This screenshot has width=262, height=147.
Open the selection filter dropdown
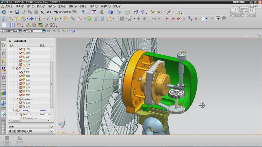point(20,31)
